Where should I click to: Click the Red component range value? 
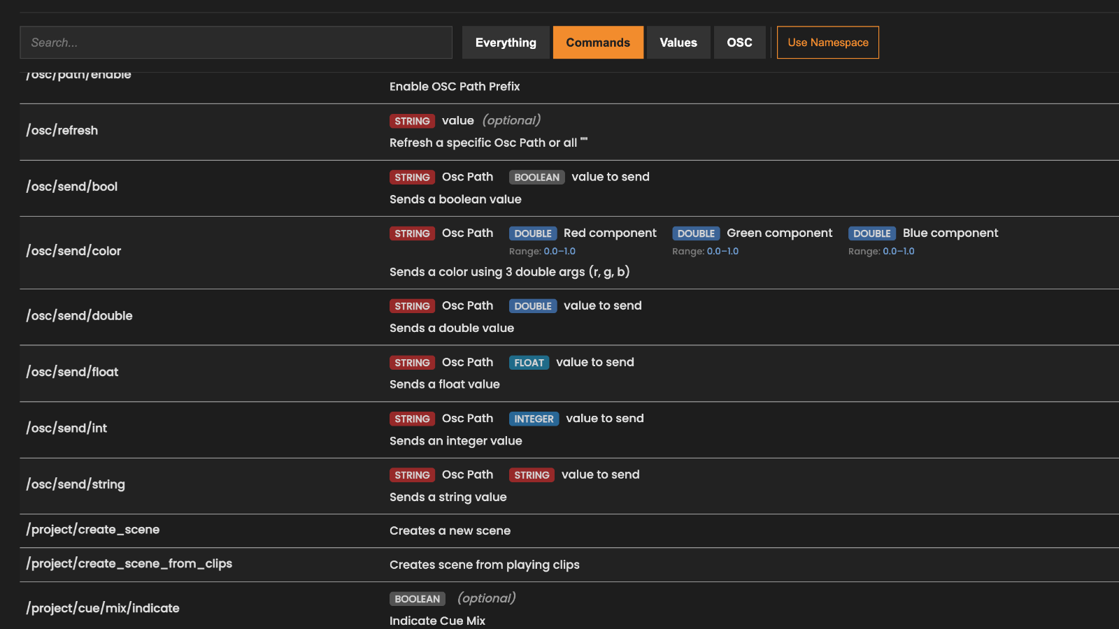pos(559,252)
